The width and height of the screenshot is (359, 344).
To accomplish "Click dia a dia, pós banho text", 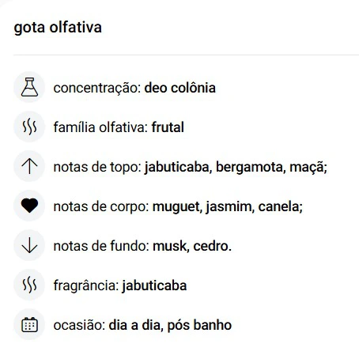I will [x=170, y=325].
